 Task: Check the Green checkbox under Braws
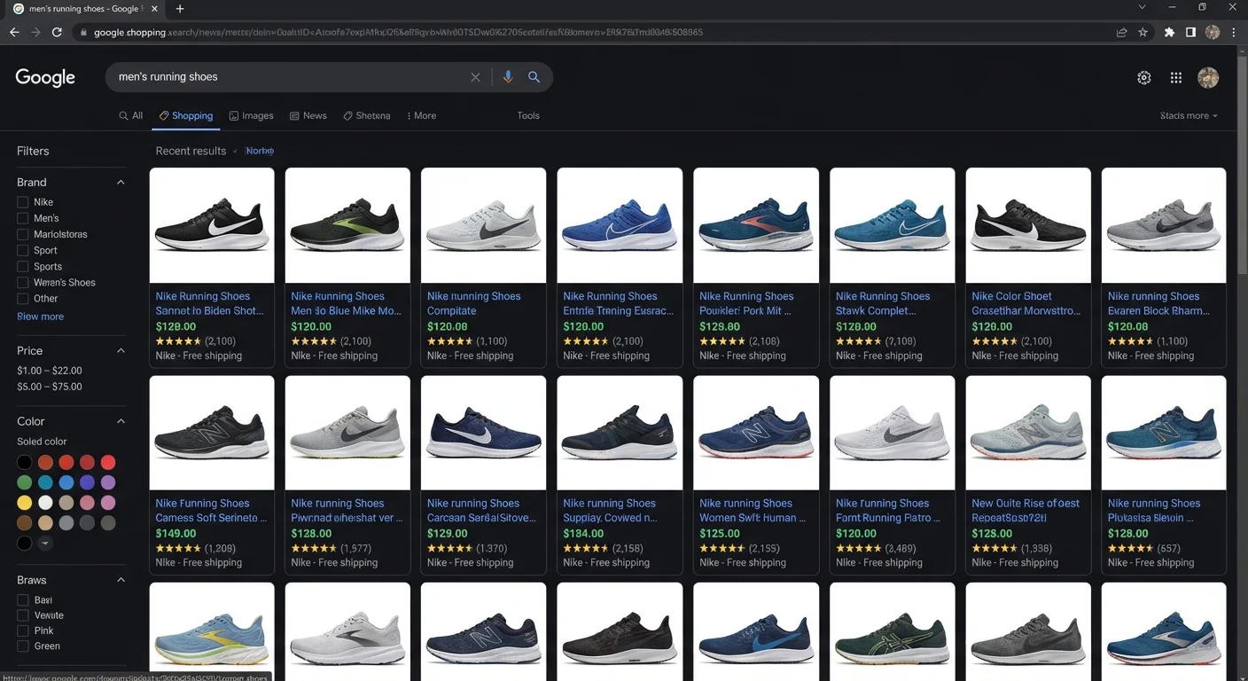[x=23, y=646]
